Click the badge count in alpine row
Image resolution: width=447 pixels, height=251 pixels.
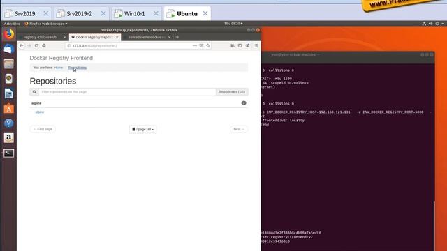(244, 103)
